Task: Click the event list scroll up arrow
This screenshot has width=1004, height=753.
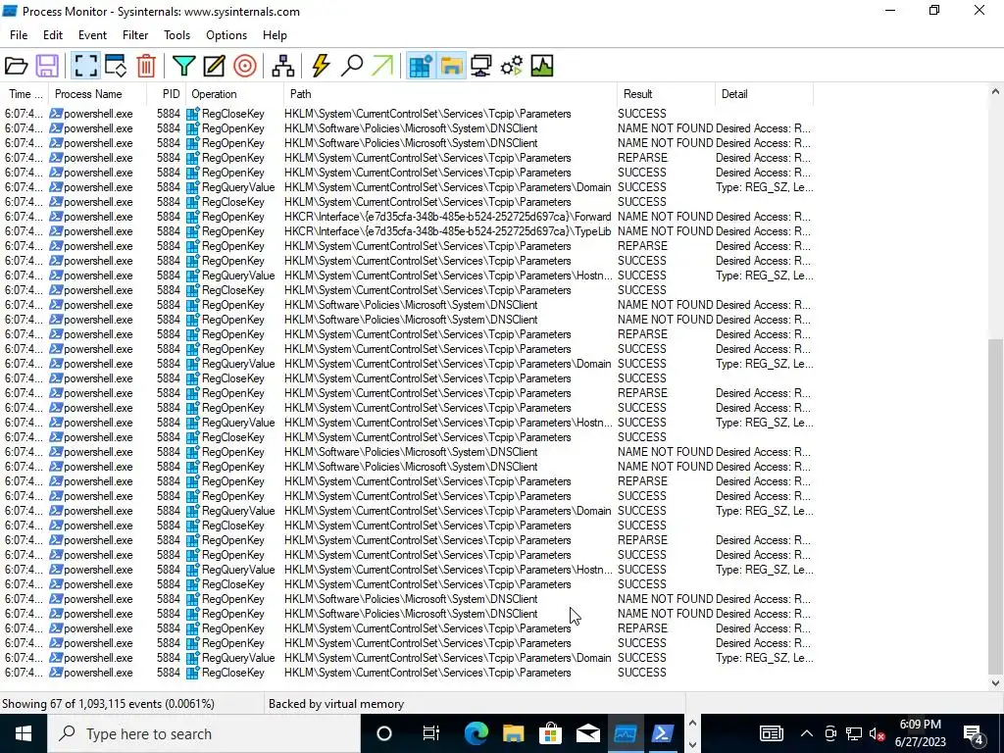Action: pos(995,91)
